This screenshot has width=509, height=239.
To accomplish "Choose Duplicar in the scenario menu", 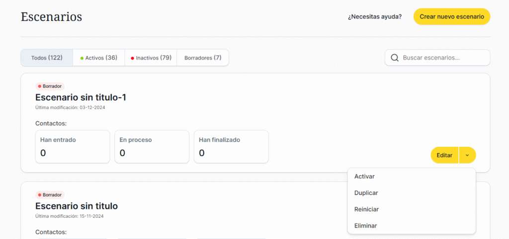I will click(366, 193).
